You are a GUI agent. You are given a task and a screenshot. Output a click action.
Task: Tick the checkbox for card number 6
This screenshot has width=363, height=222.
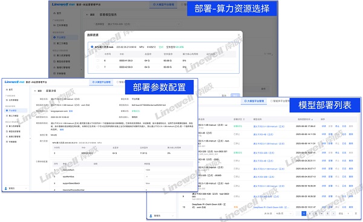(97, 60)
